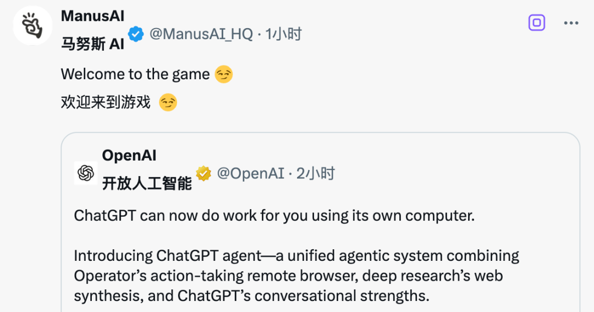Click the smirking emoji after 'Welcome to the game'
The image size is (594, 312).
pos(223,74)
